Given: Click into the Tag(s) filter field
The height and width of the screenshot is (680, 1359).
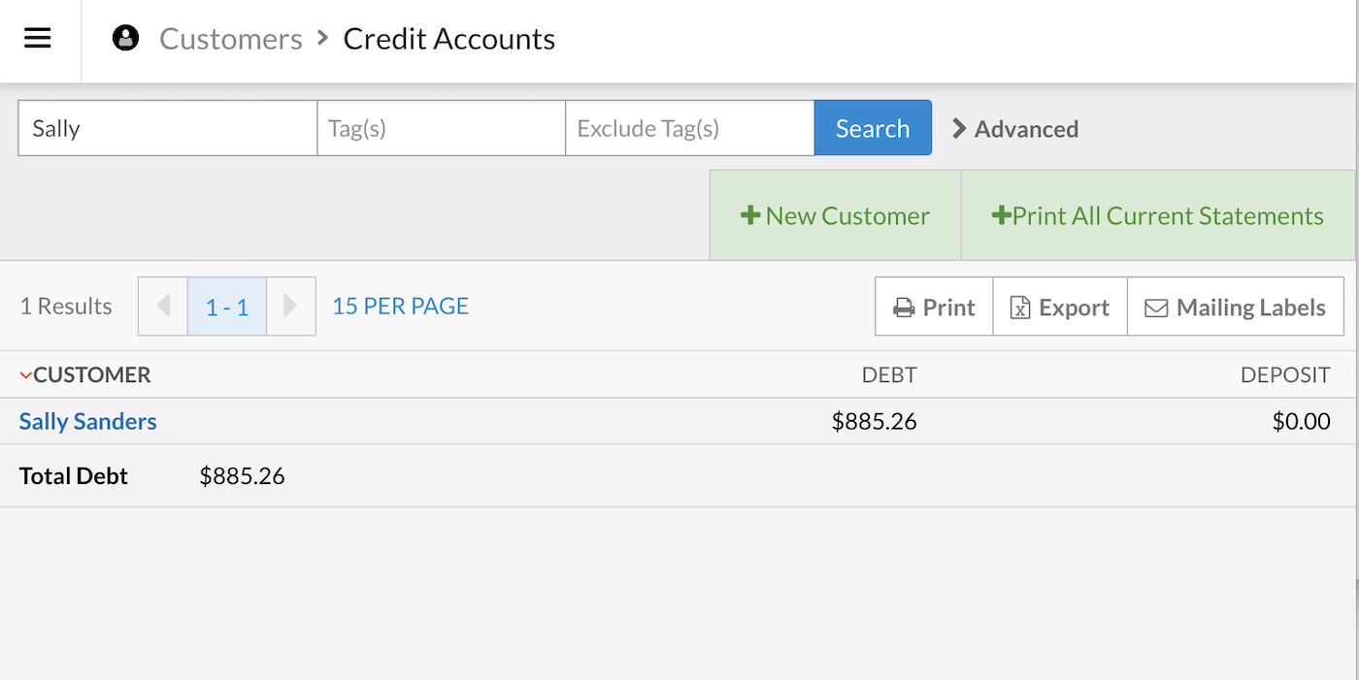Looking at the screenshot, I should (x=441, y=128).
